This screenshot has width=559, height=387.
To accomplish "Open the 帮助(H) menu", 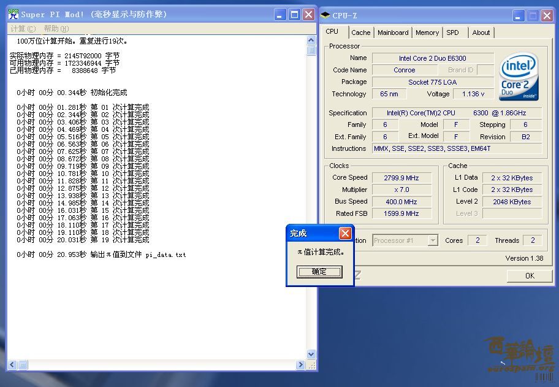I will pyautogui.click(x=56, y=29).
